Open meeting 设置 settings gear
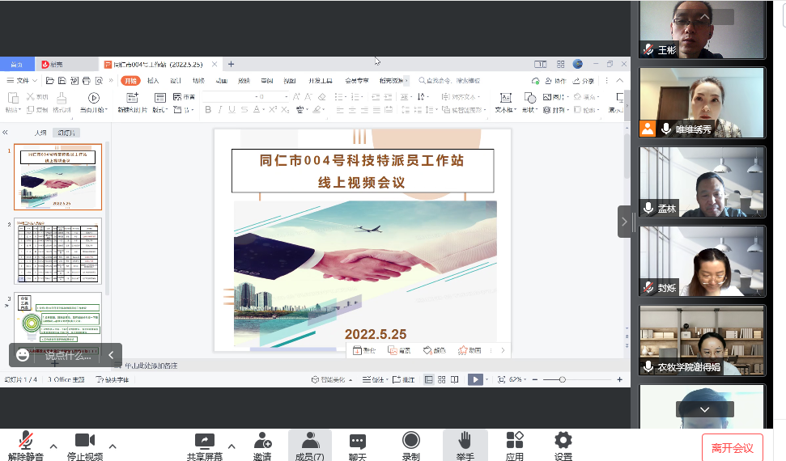 pos(563,446)
